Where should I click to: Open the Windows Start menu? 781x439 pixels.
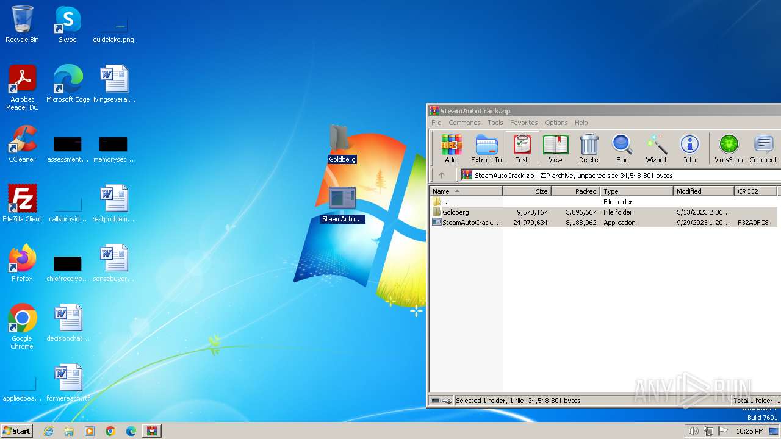[17, 430]
